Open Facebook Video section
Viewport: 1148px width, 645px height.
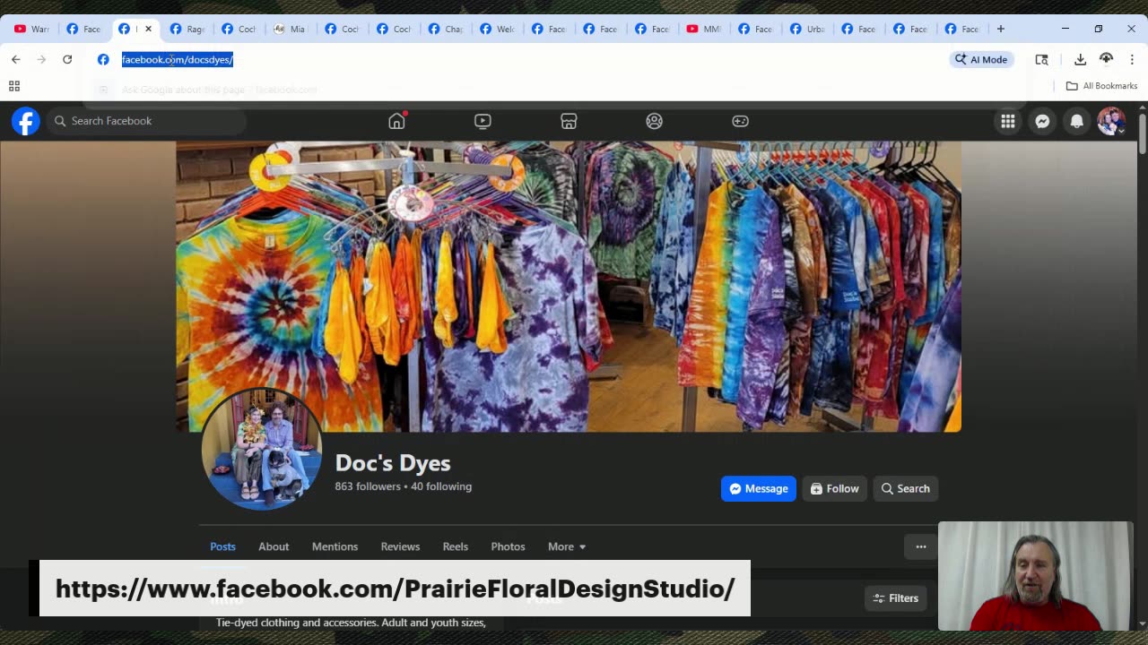483,121
